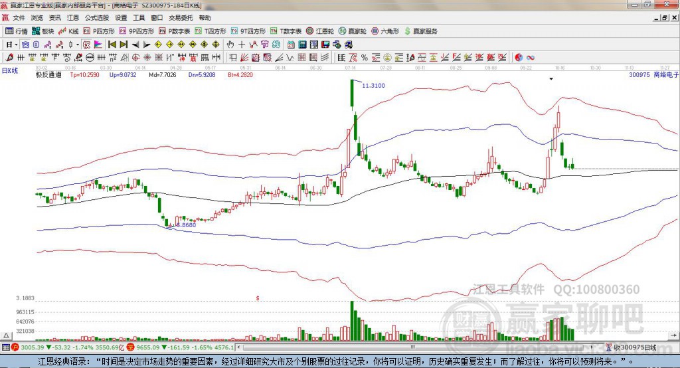Viewport: 680px width, 368px height.
Task: Open the 文件 menu
Action: pos(19,18)
